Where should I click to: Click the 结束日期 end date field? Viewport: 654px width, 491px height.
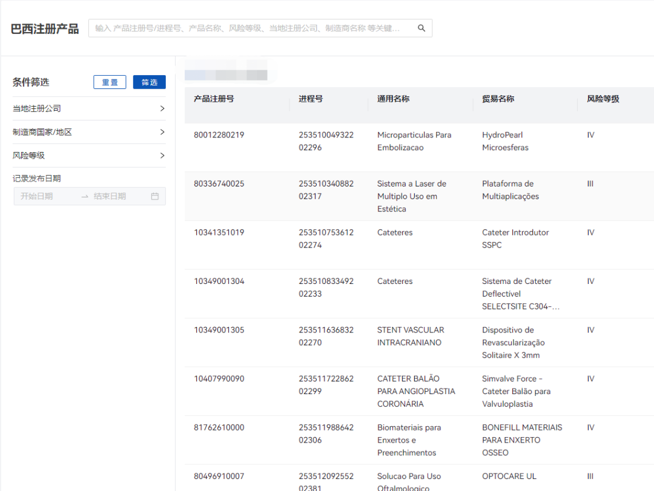[110, 196]
